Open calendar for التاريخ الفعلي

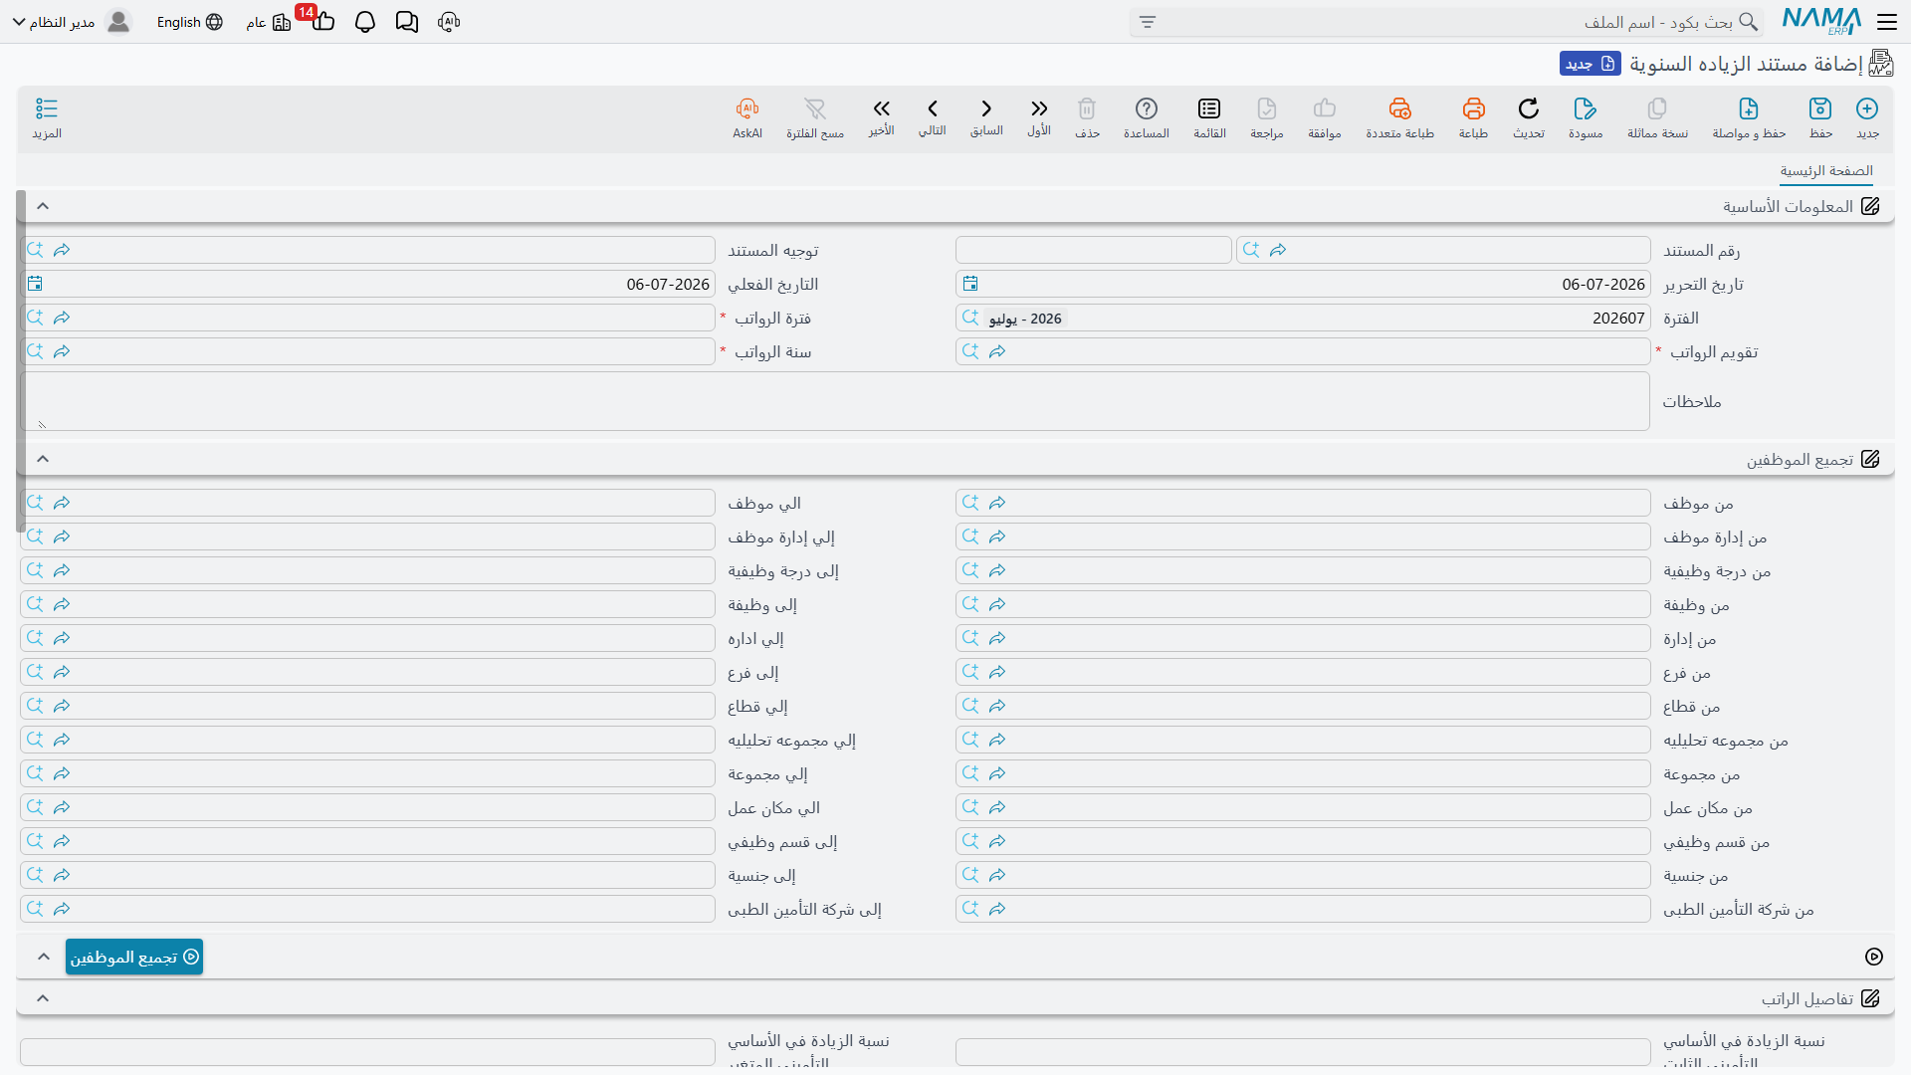pyautogui.click(x=35, y=284)
